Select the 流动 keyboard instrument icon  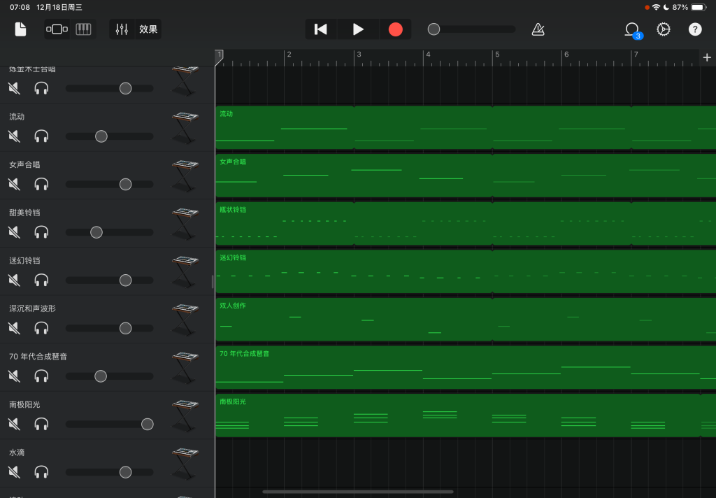(x=185, y=127)
